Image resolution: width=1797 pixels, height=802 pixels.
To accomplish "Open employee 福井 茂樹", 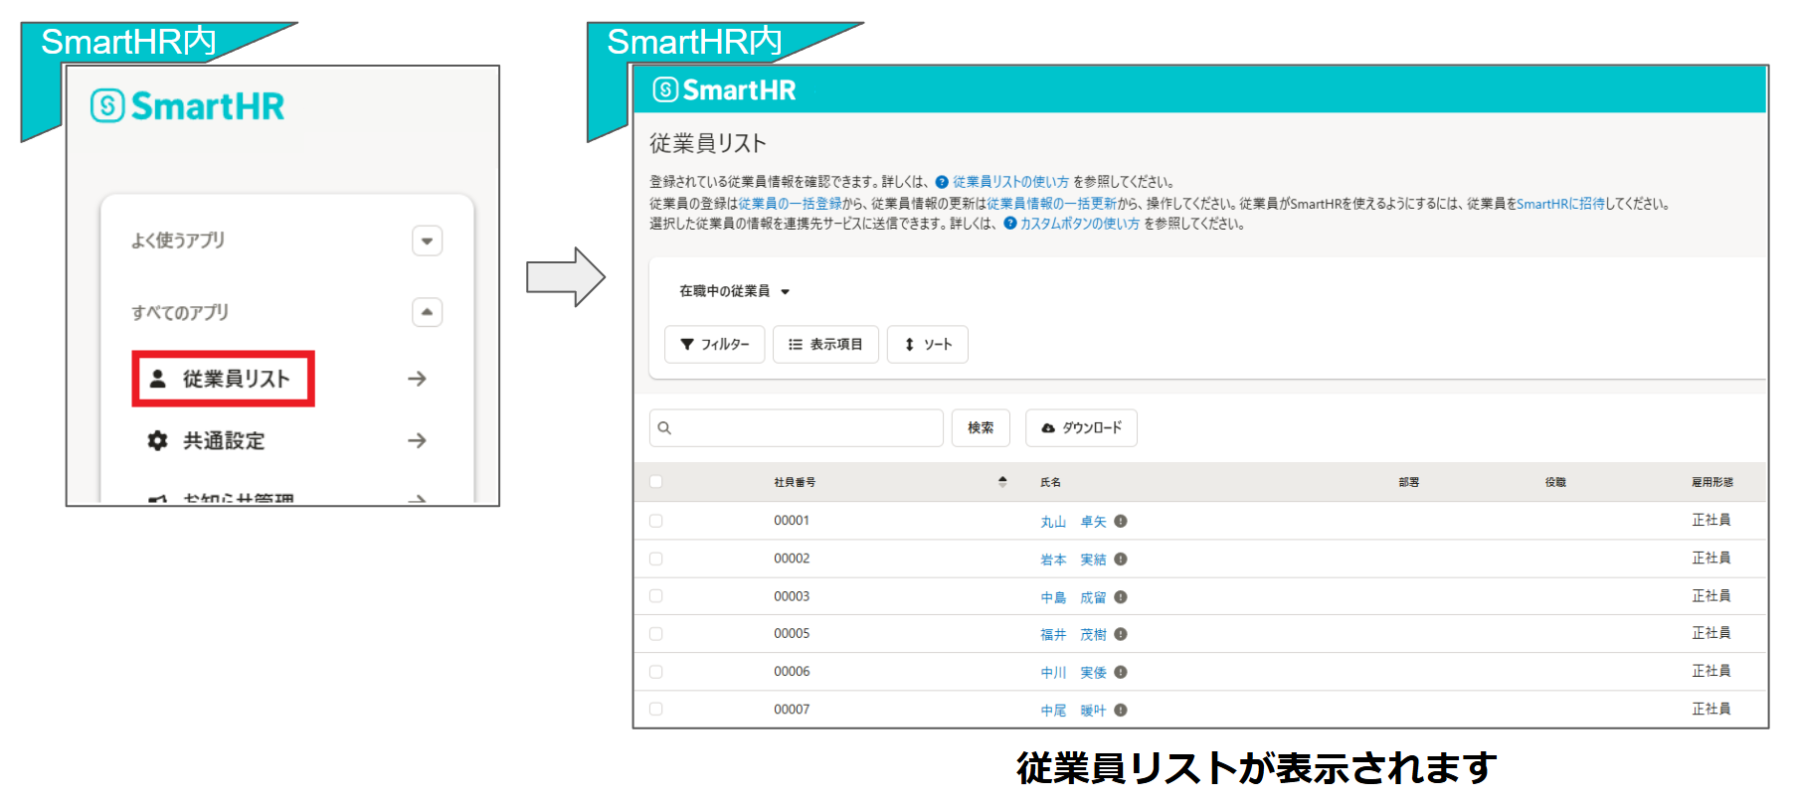I will (x=1073, y=634).
